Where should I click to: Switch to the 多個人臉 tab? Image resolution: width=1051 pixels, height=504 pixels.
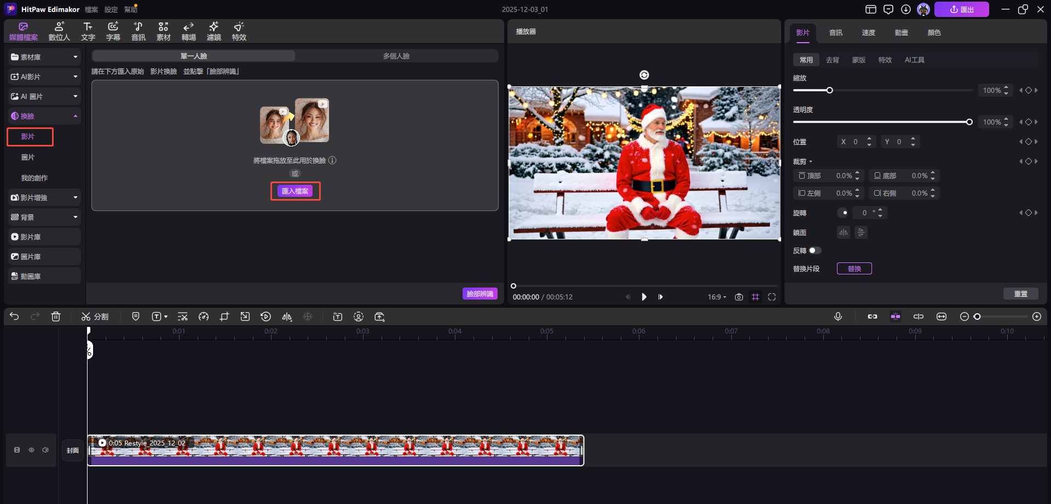click(396, 56)
